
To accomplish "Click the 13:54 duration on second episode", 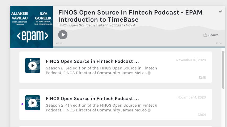I will click(202, 115).
